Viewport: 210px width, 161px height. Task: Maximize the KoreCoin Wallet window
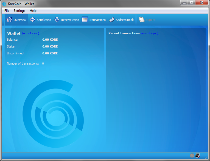[x=192, y=2]
